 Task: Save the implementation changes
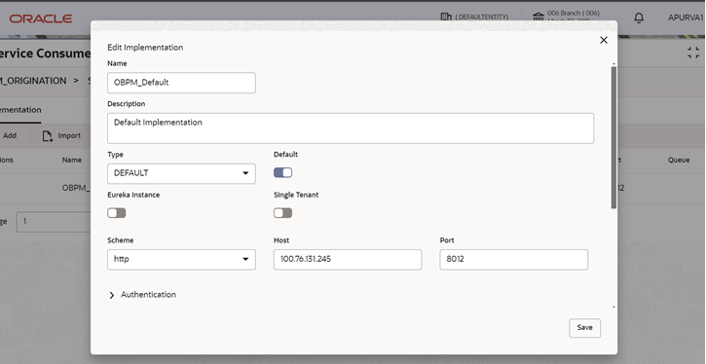584,328
